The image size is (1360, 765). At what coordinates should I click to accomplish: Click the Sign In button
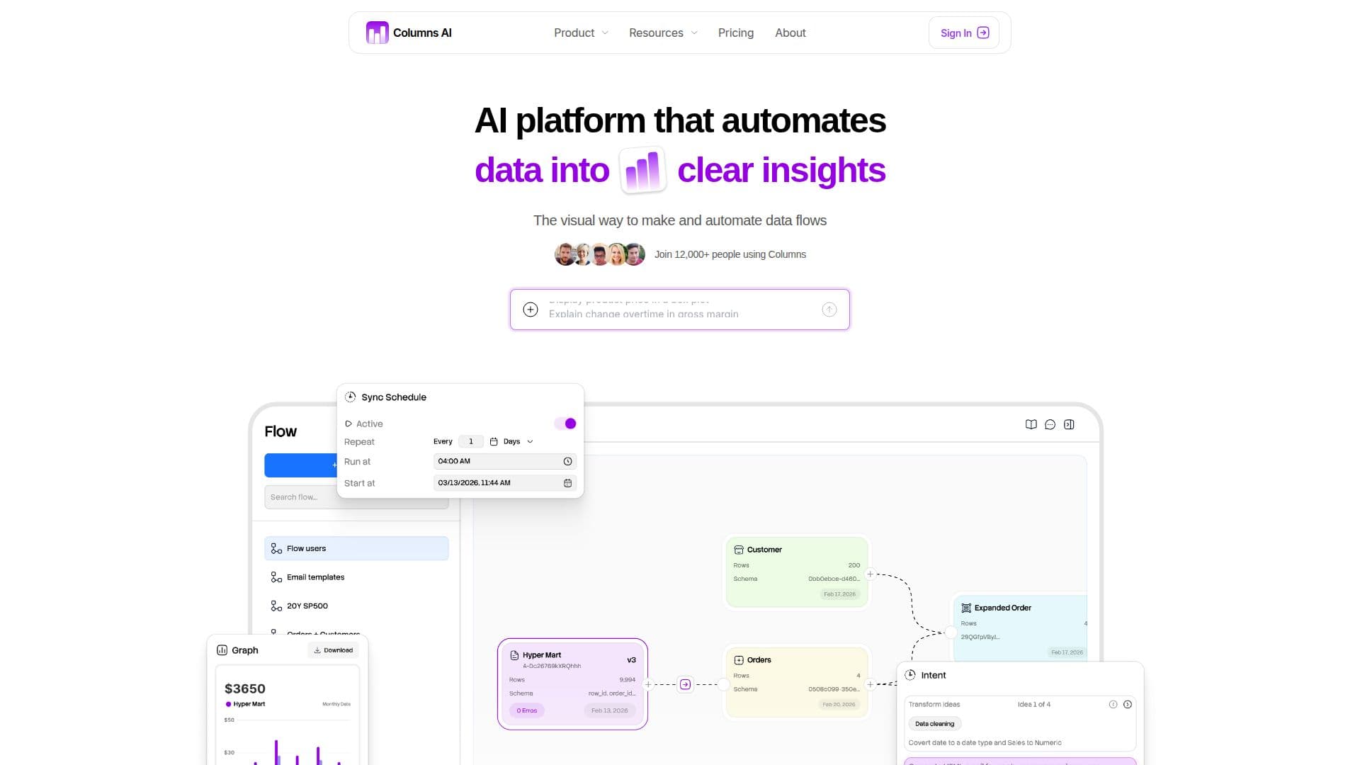[963, 33]
